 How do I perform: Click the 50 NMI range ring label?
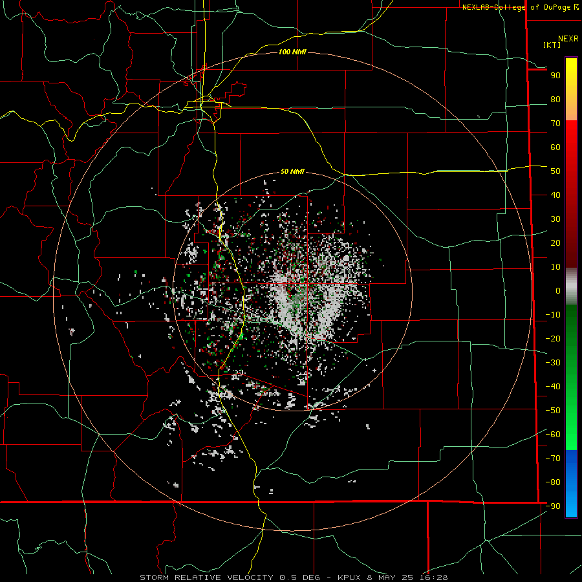(x=292, y=171)
